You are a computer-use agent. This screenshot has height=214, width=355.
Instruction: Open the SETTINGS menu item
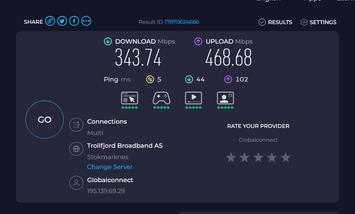click(x=318, y=22)
